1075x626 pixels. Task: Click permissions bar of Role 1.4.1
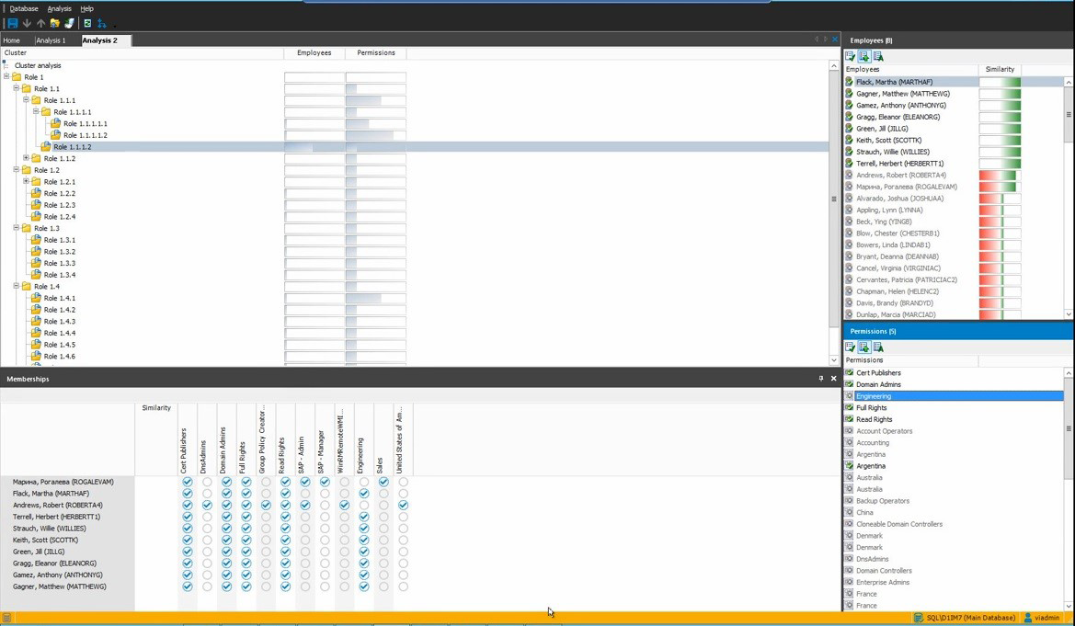click(376, 298)
